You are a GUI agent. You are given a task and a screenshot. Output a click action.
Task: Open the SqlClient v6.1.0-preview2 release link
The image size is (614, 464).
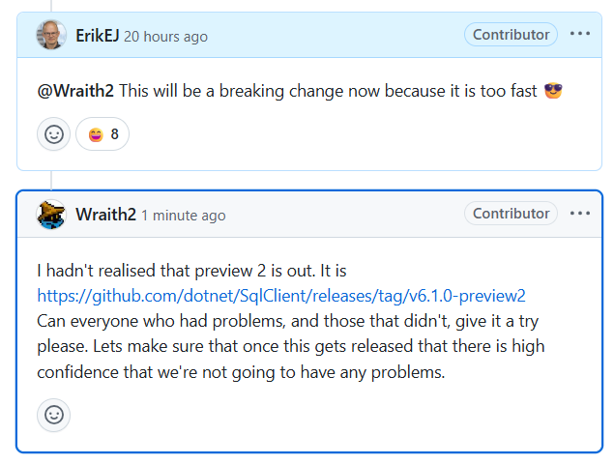coord(281,296)
